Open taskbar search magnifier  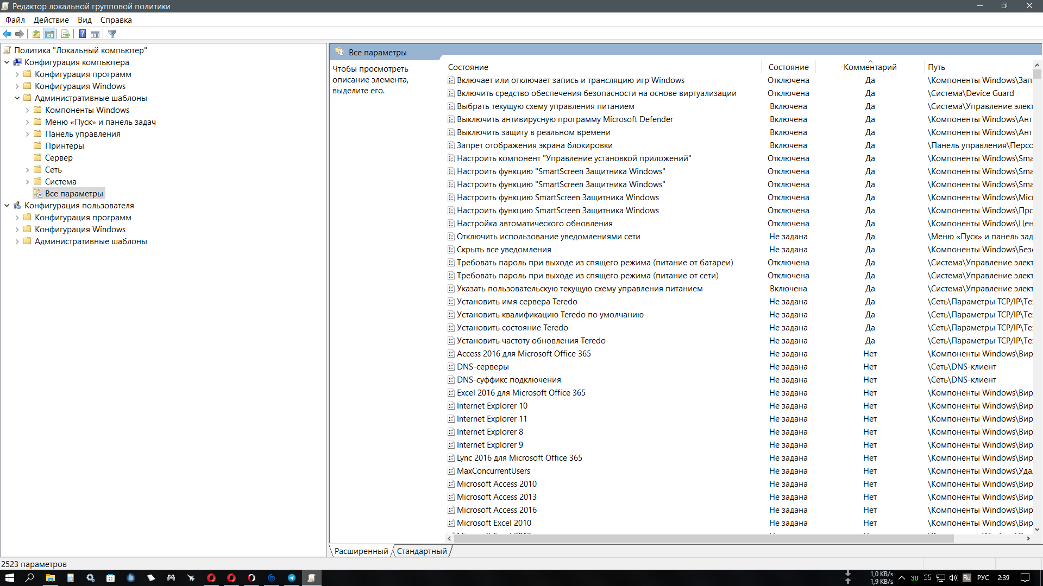pos(29,578)
